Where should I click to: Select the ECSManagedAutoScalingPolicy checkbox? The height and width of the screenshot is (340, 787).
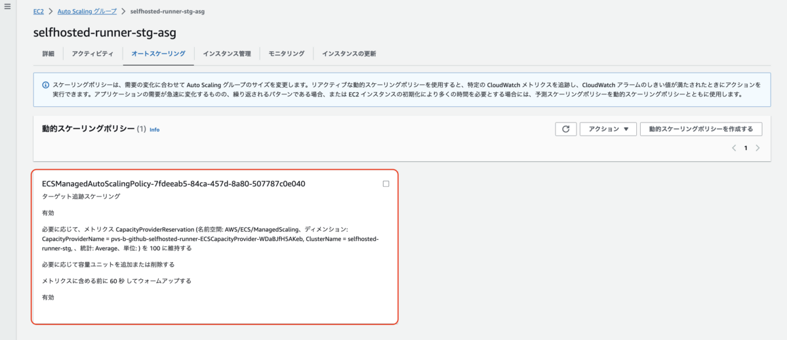pos(386,184)
